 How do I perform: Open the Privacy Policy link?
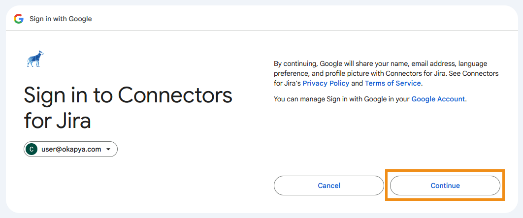point(326,83)
